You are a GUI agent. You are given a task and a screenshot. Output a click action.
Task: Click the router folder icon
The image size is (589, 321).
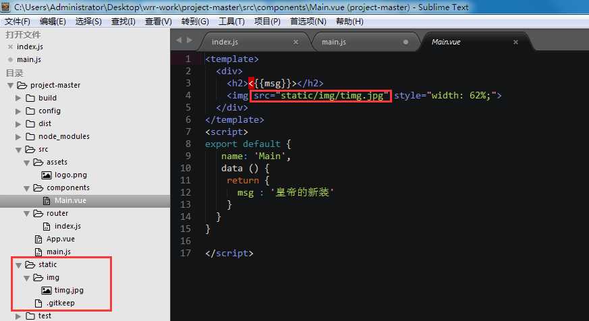pos(38,214)
